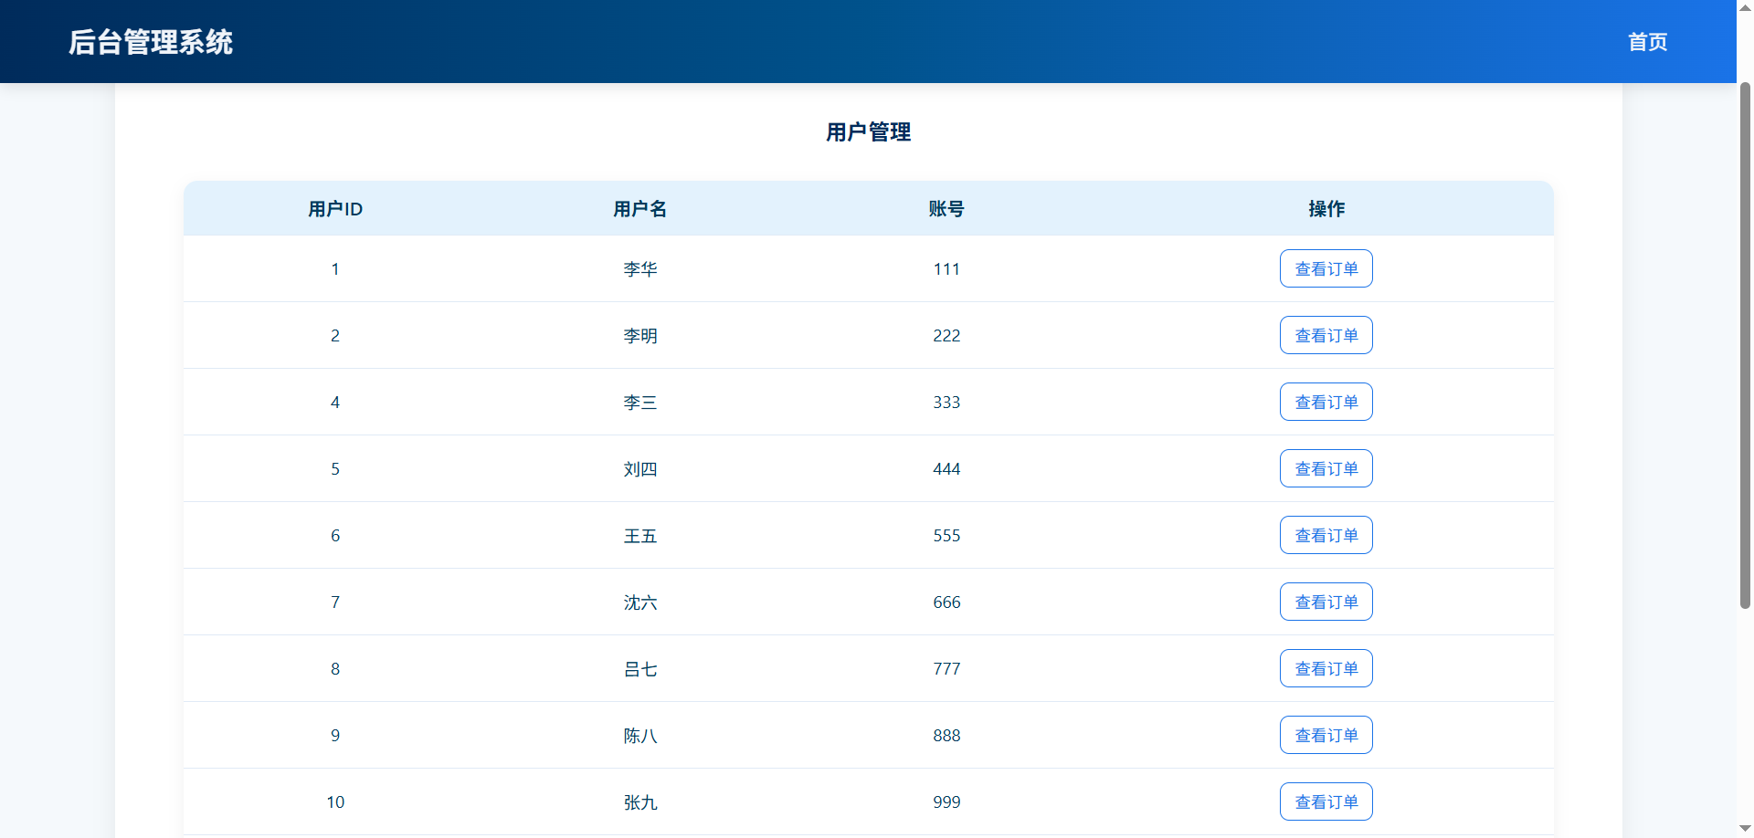The height and width of the screenshot is (838, 1754).
Task: Click user ID 9 in 陈八's row
Action: point(335,736)
